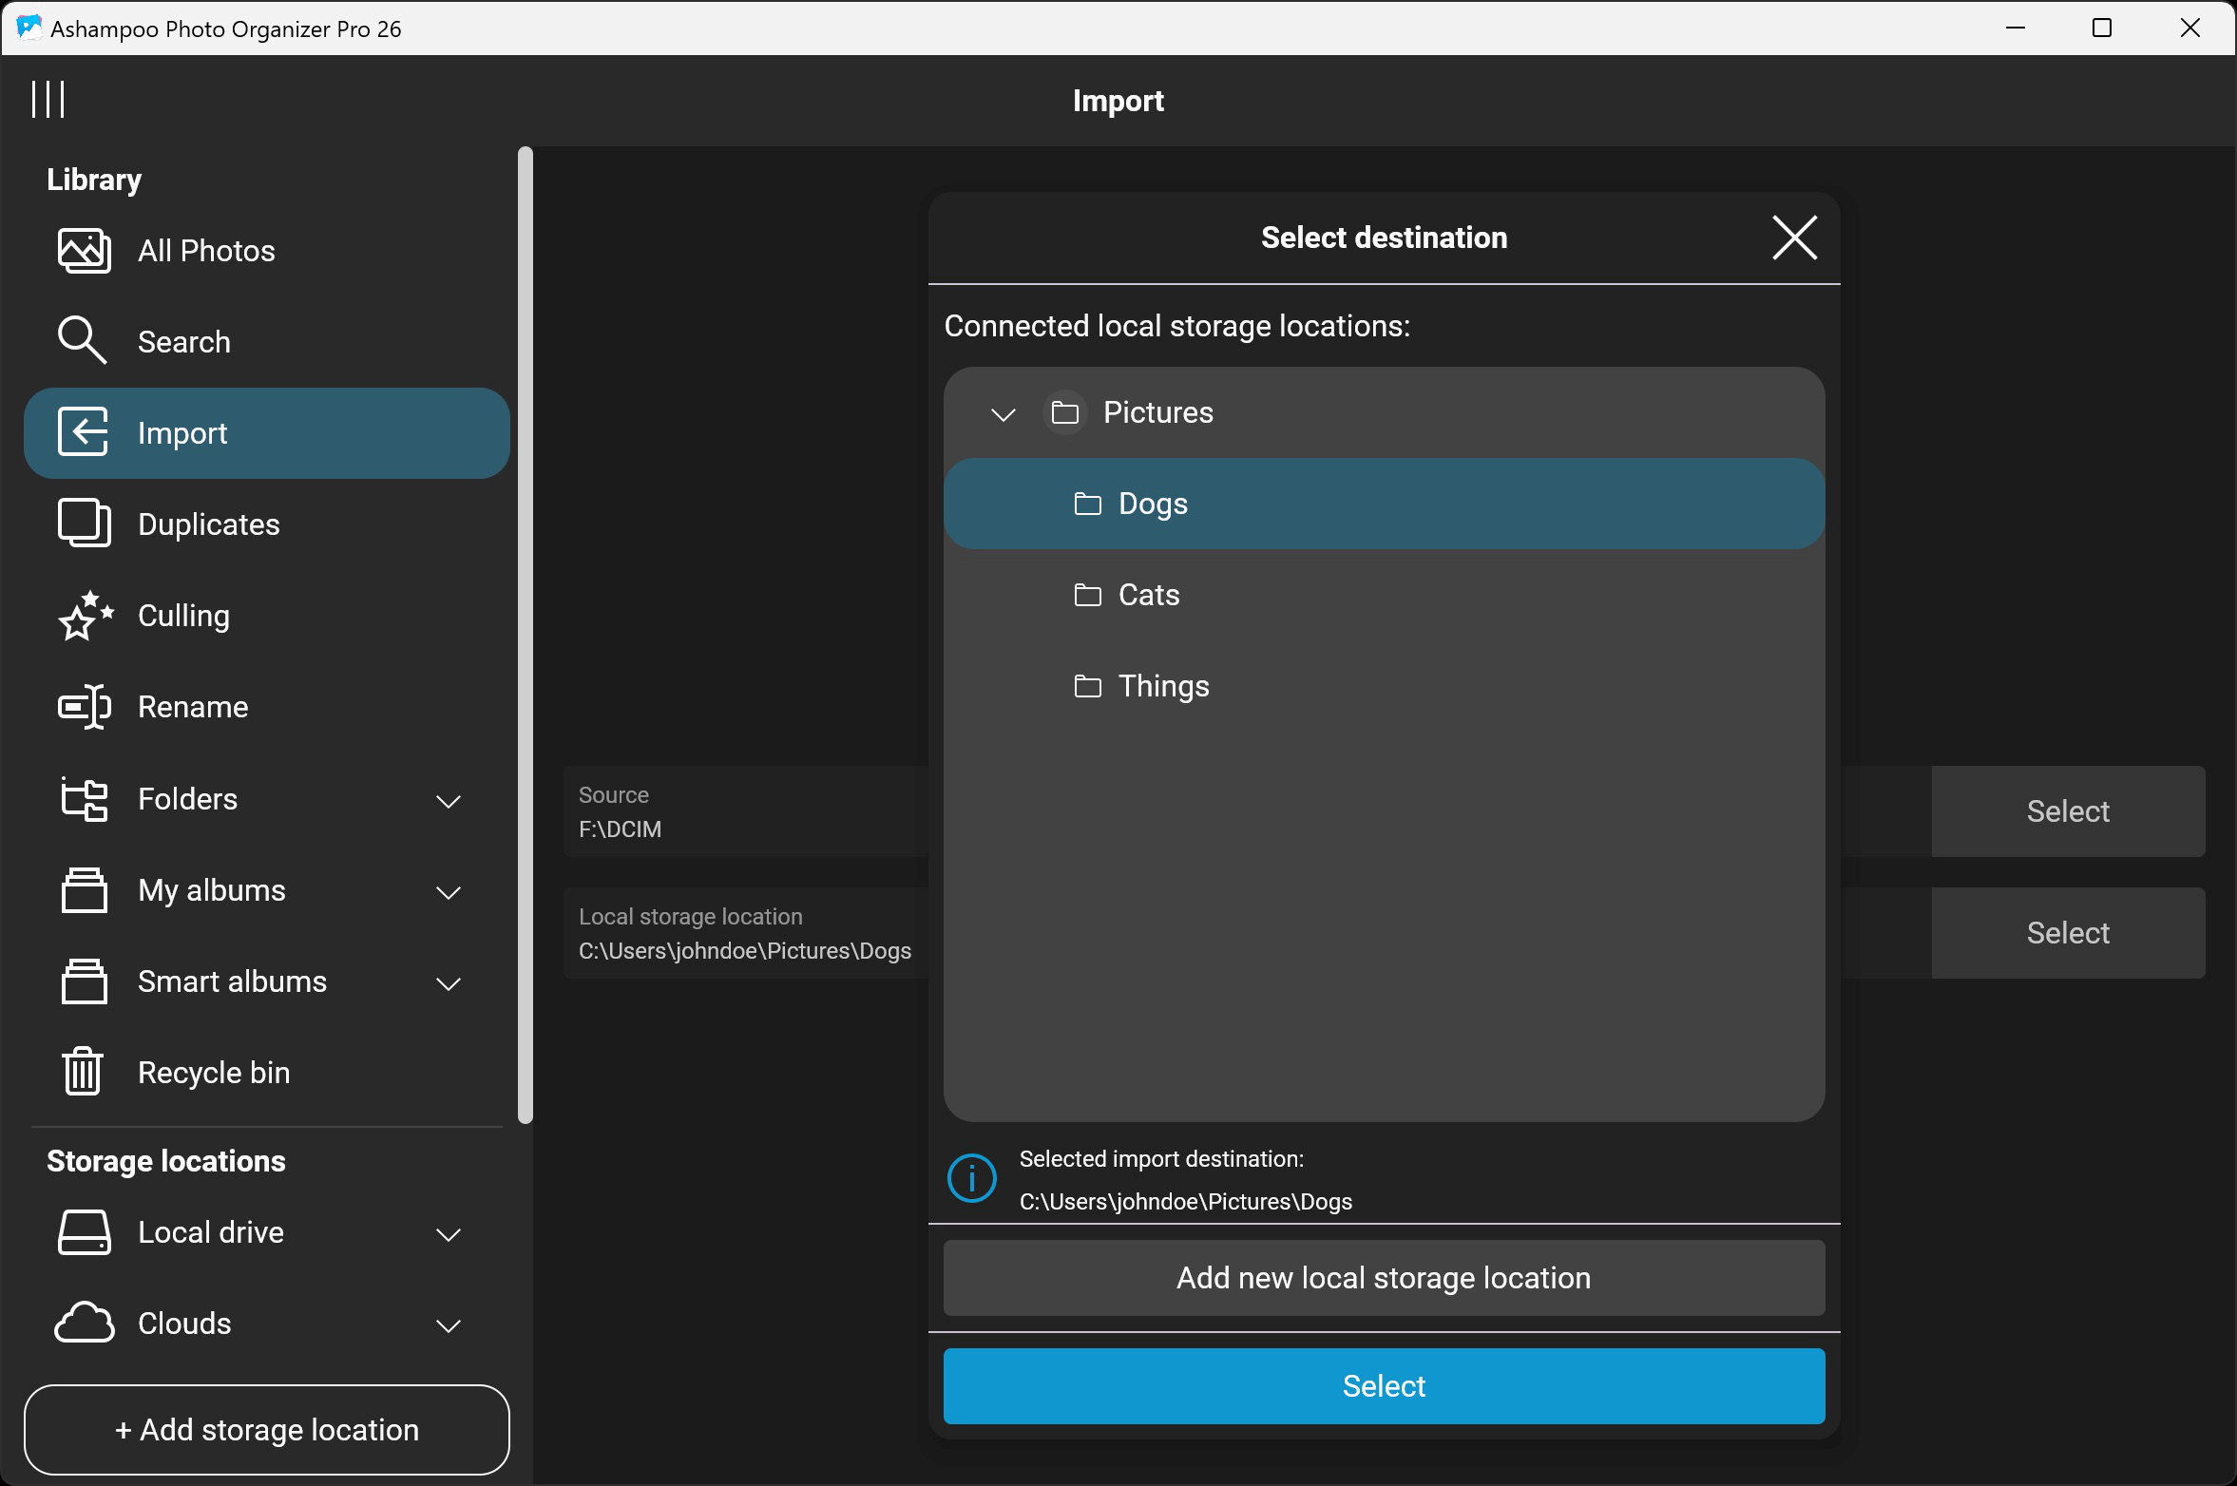2237x1486 pixels.
Task: Expand the Local drive chevron
Action: click(448, 1234)
